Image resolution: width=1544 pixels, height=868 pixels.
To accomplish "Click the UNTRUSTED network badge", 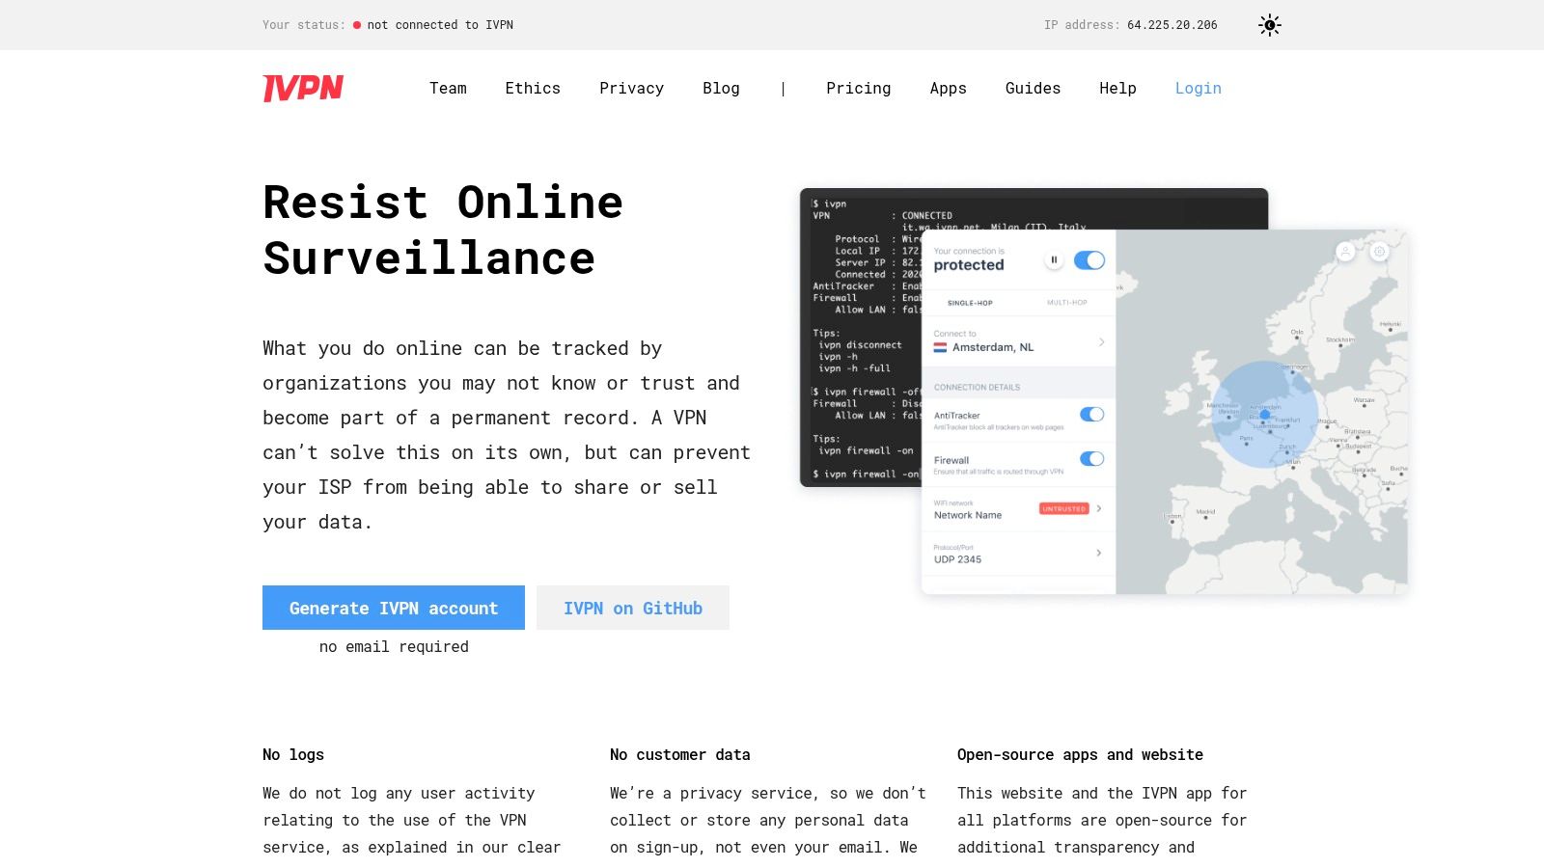I will (1063, 508).
